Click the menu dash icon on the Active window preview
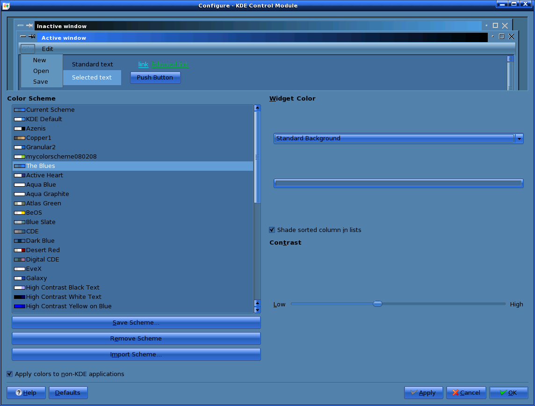Screen dimensions: 535x406 click(23, 36)
